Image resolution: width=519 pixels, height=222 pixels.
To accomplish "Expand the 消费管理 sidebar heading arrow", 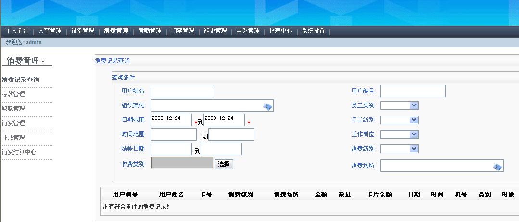I will pos(43,62).
